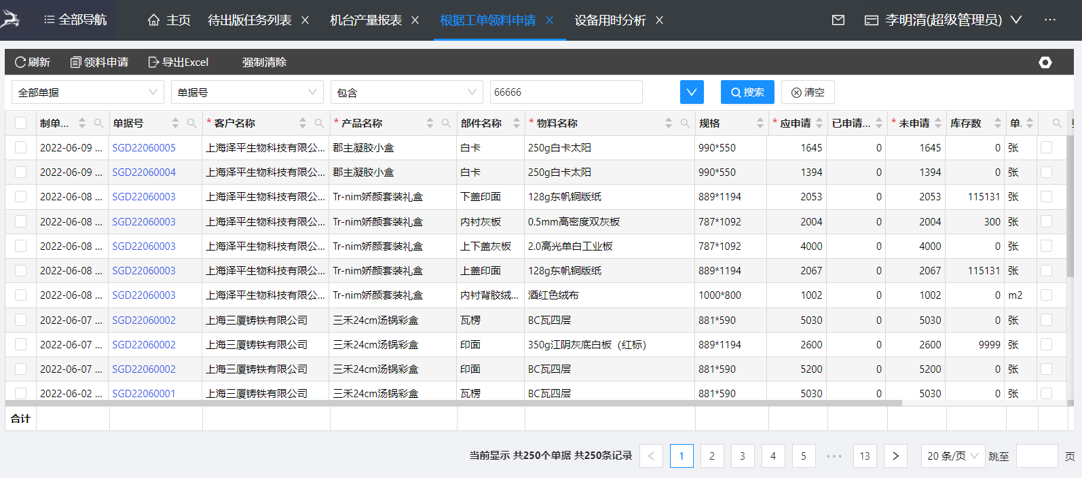1082x478 pixels.
Task: Click the three-dots more options icon
Action: [x=1050, y=20]
